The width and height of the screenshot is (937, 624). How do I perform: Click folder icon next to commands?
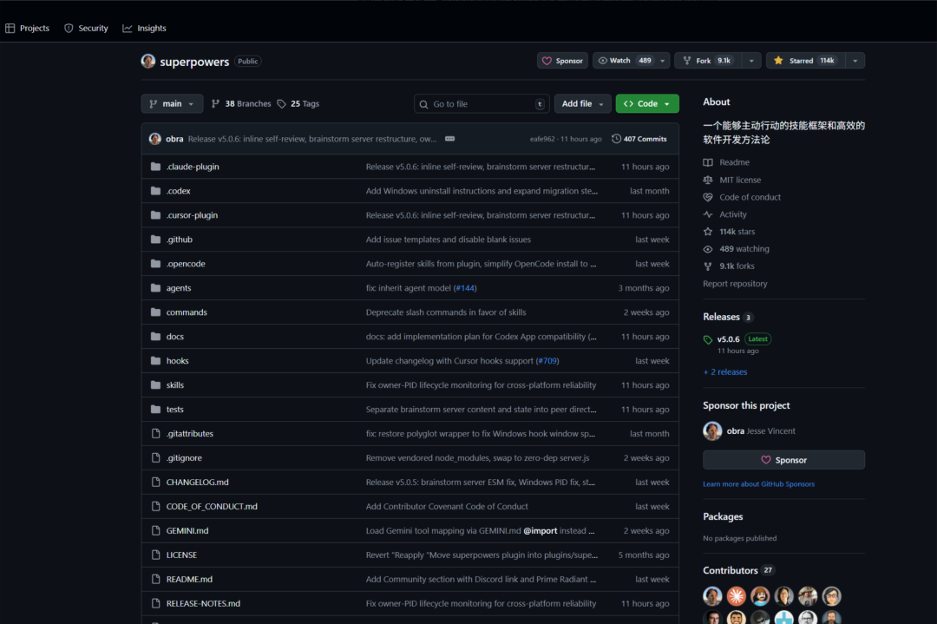pos(155,312)
